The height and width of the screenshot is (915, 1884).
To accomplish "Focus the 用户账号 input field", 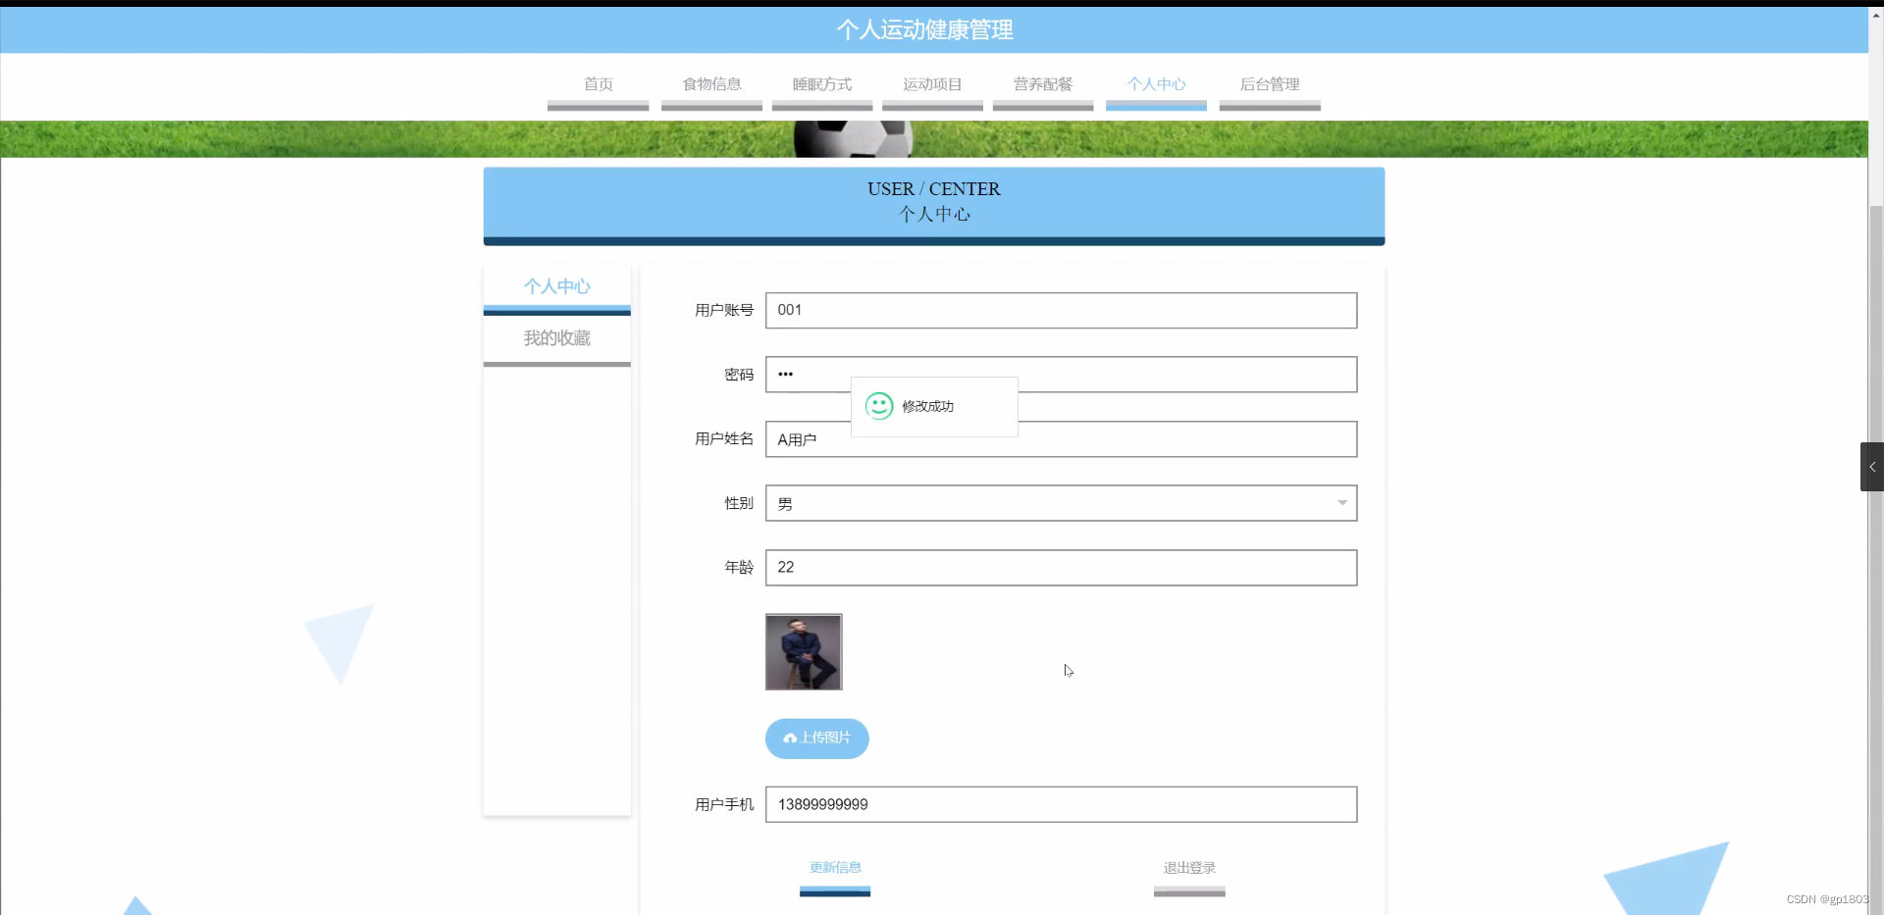I will (1060, 310).
